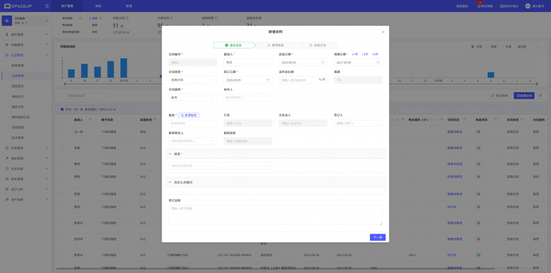Screen dimensions: 551x273
Task: Open 合同管理 in sidebar
Action: [x=18, y=76]
